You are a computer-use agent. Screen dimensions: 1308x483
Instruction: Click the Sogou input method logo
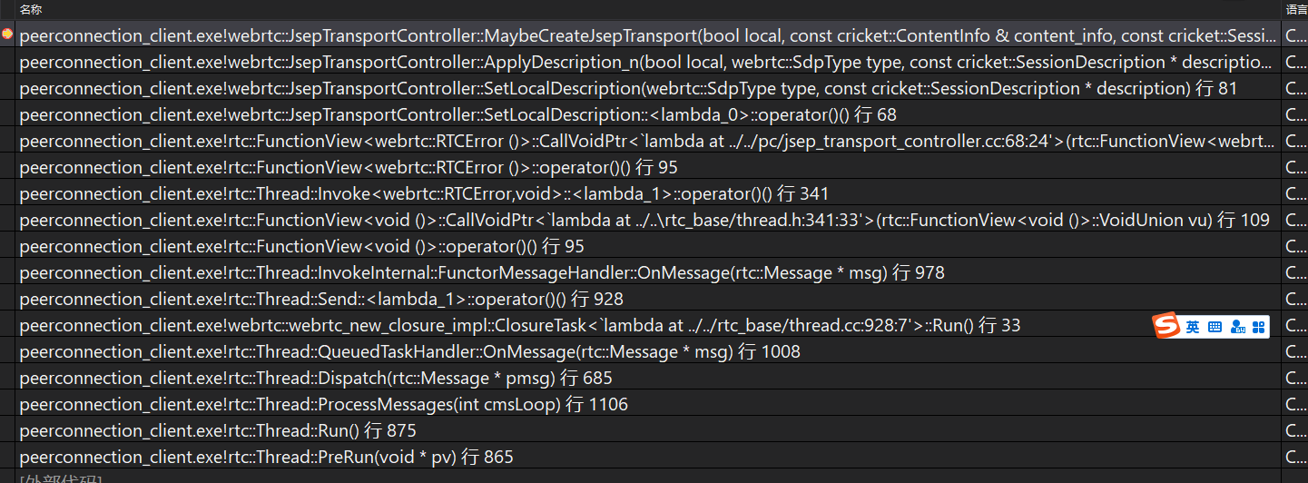point(1165,327)
